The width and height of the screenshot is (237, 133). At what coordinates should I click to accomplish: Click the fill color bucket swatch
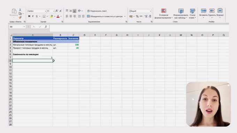[x=52, y=16]
